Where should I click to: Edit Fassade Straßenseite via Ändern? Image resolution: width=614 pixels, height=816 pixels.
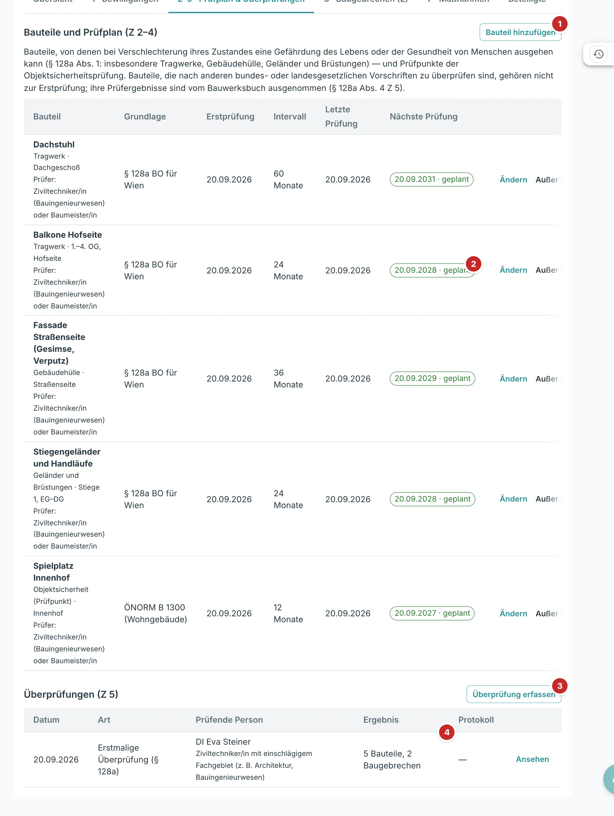coord(513,379)
